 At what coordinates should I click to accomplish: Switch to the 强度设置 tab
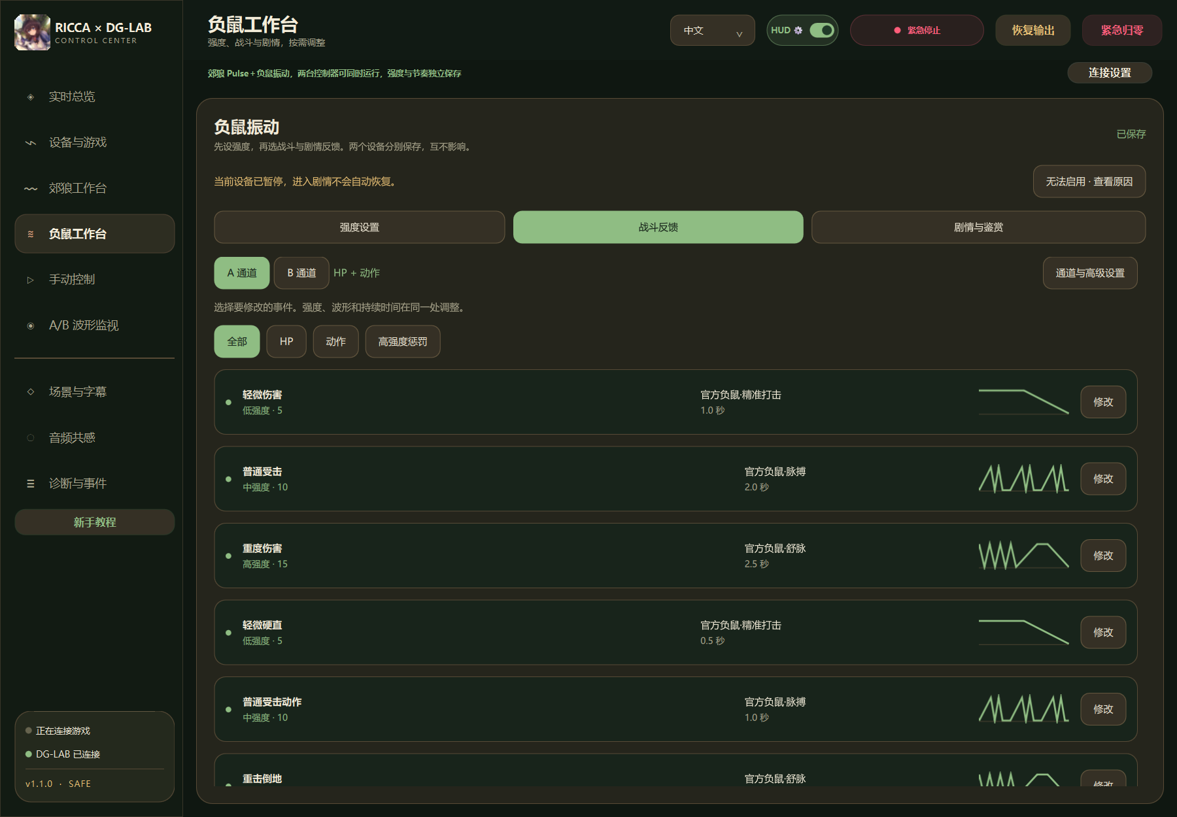359,227
